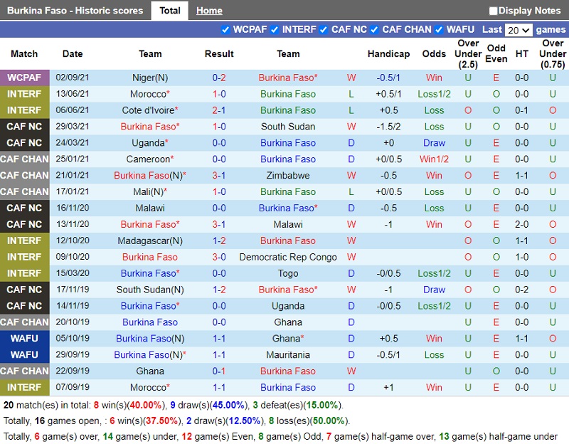
Task: Switch to the Total tab
Action: pos(169,11)
